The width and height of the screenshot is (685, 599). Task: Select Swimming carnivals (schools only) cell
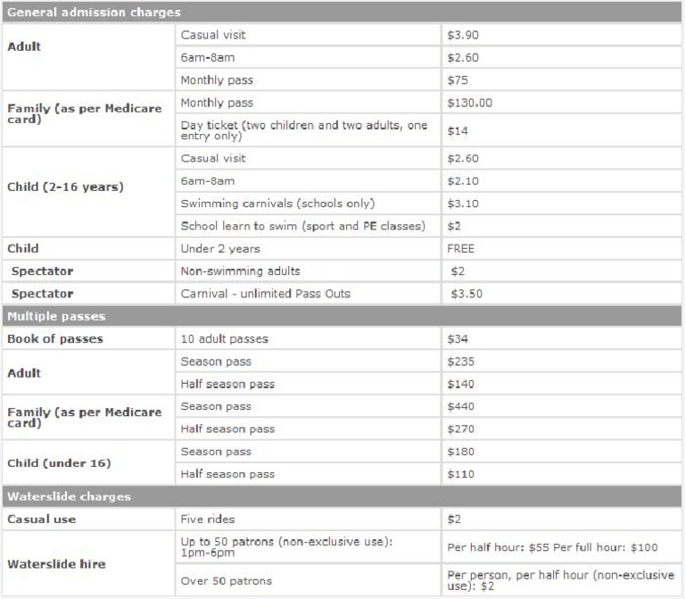pyautogui.click(x=277, y=204)
